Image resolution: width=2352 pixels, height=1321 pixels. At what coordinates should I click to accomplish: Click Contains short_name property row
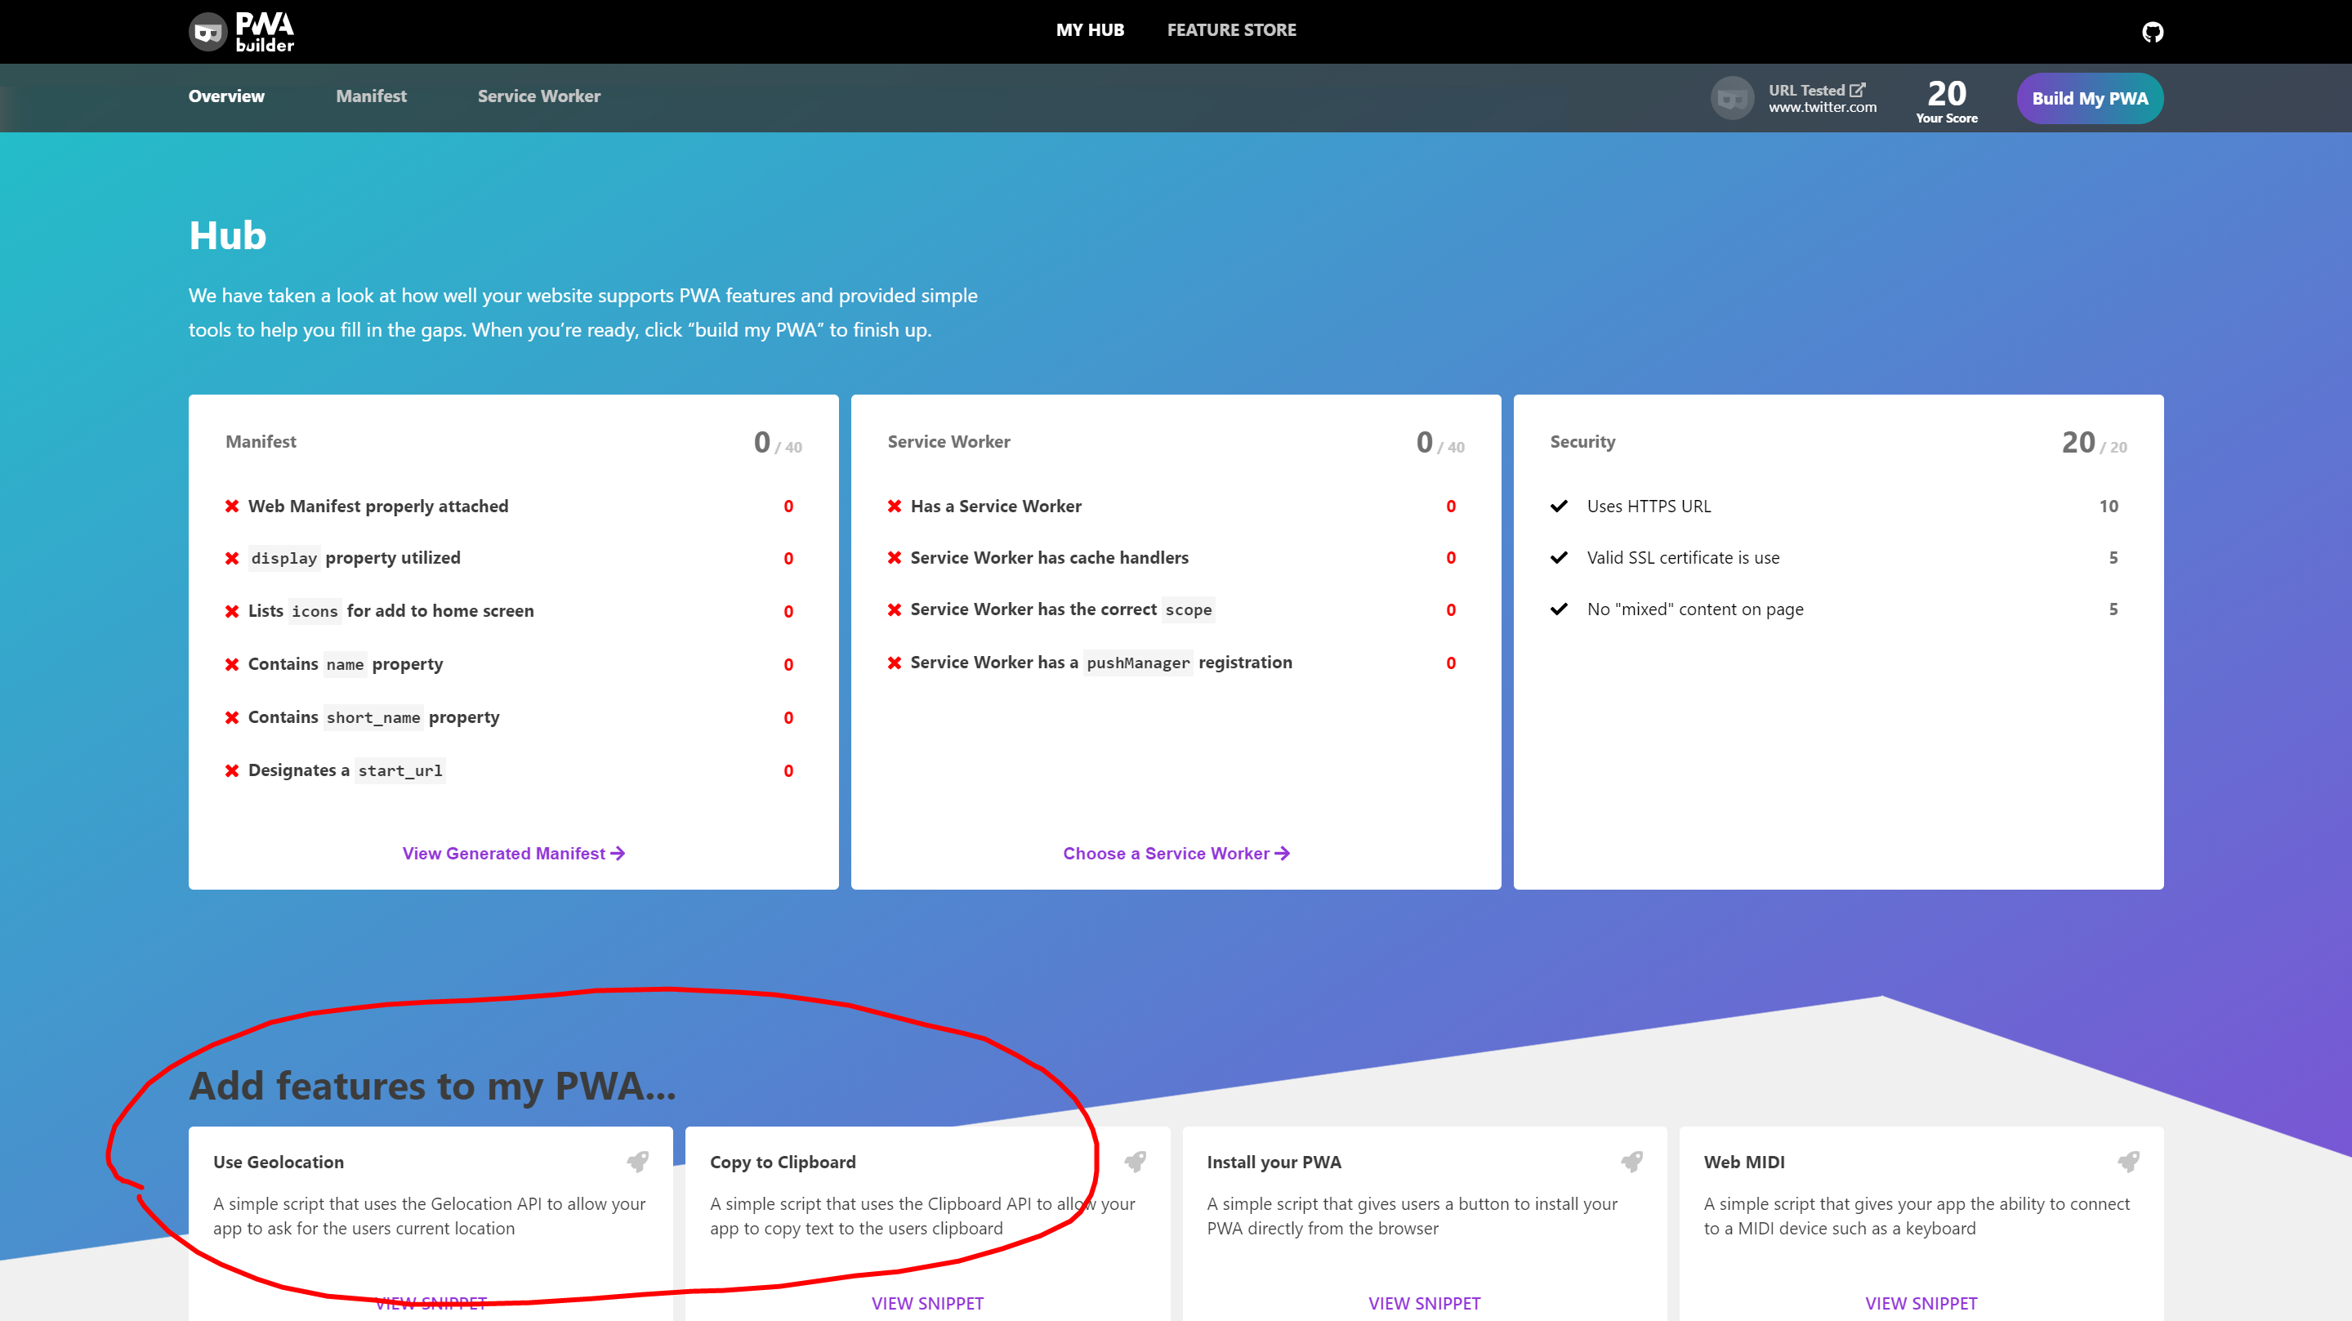coord(509,717)
